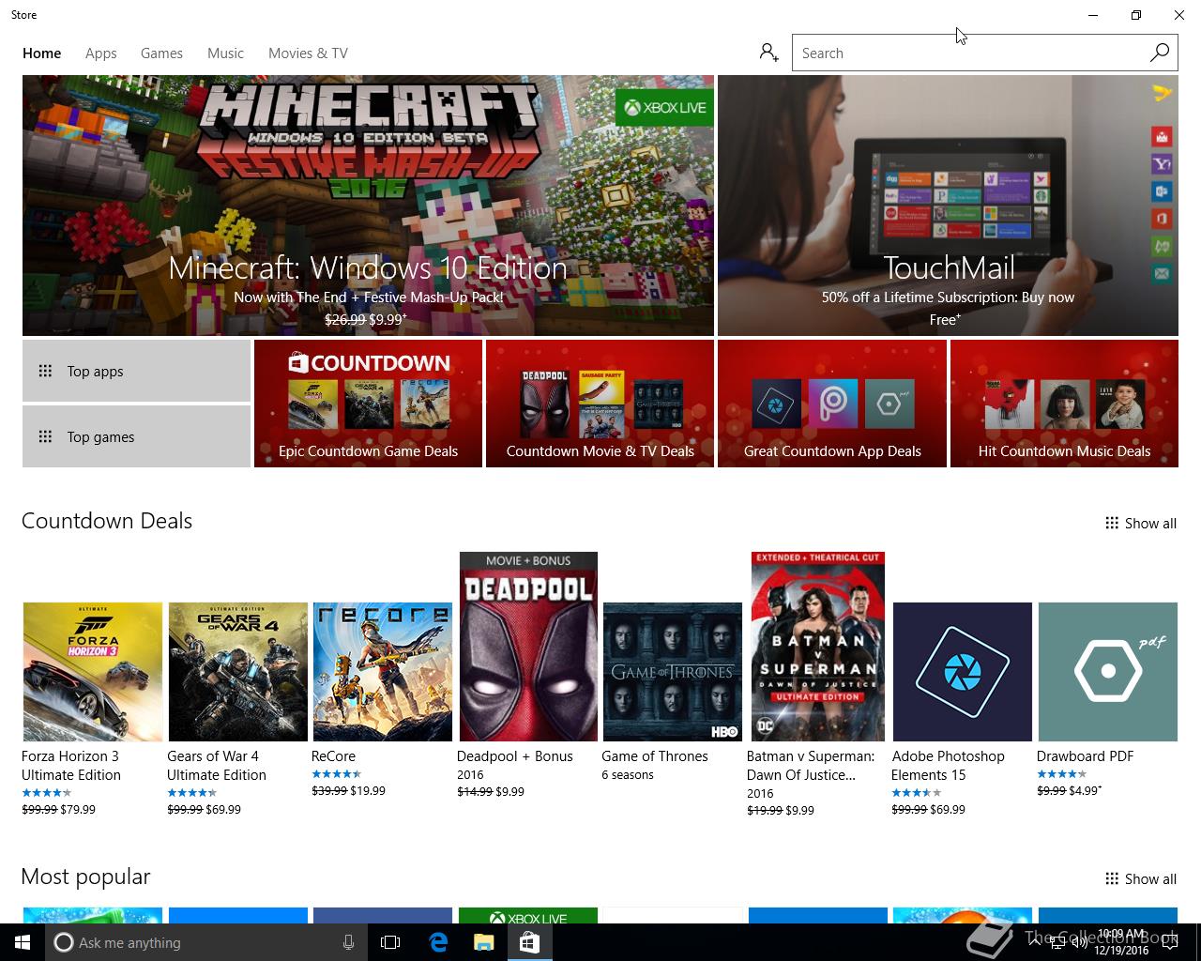This screenshot has width=1201, height=961.
Task: Launch Microsoft Edge from taskbar
Action: click(x=438, y=942)
